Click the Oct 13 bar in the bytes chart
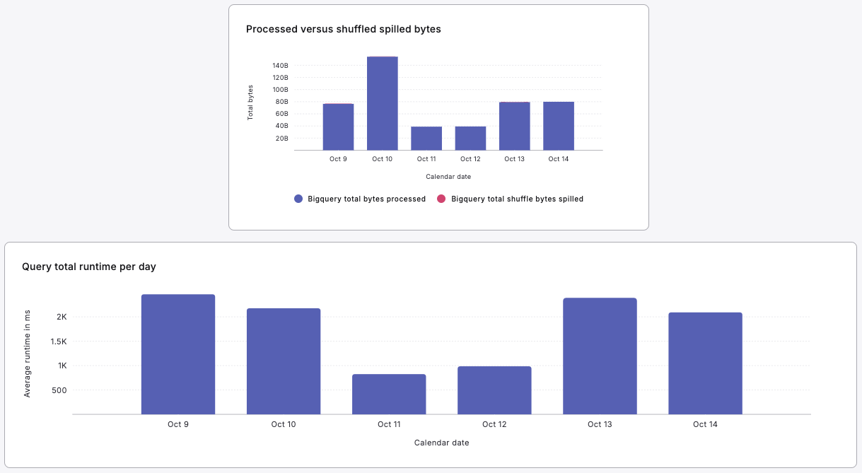This screenshot has height=473, width=862. [514, 126]
